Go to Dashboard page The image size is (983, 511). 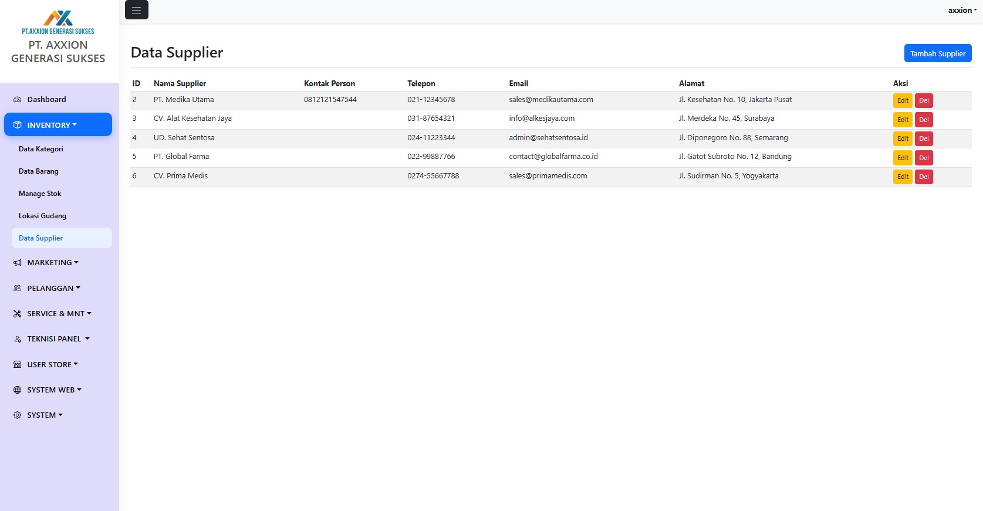(x=58, y=99)
